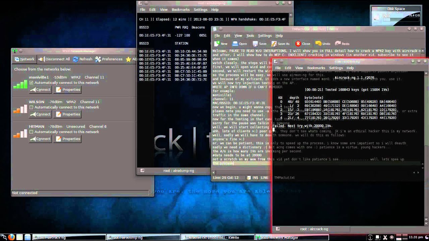Click Network button in Wicd toolbar

[x=24, y=59]
